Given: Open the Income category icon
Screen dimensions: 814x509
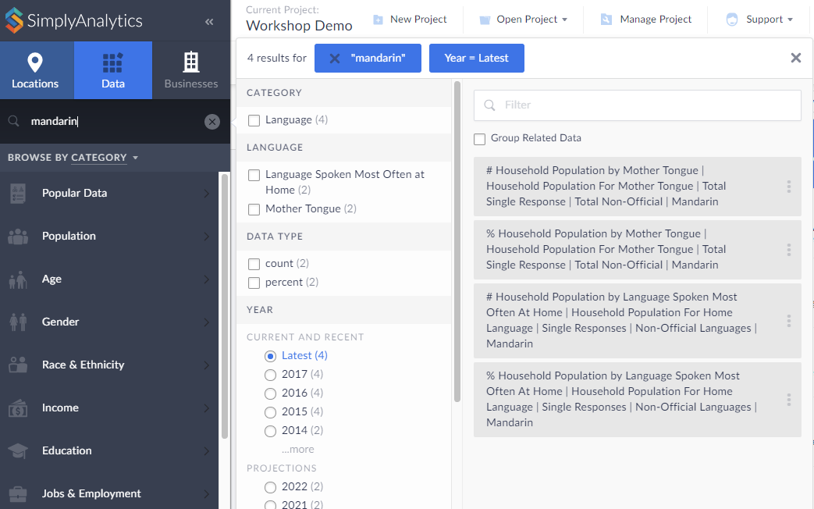Looking at the screenshot, I should click(19, 408).
